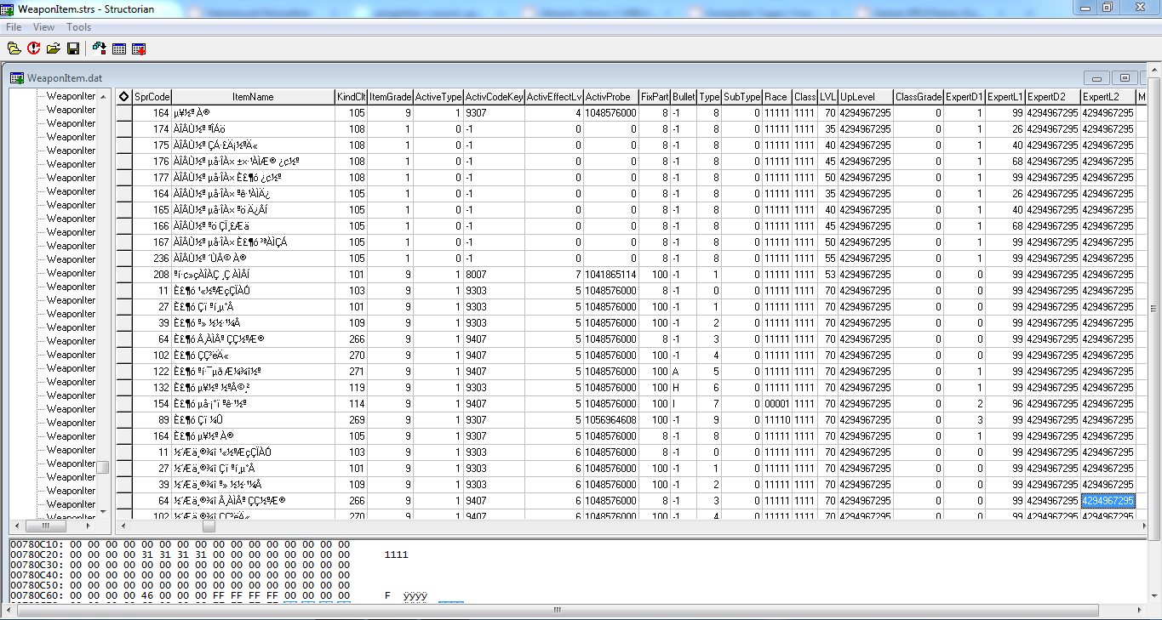This screenshot has height=620, width=1162.
Task: Click the ActivCodeKey cell with value 8007
Action: point(494,275)
